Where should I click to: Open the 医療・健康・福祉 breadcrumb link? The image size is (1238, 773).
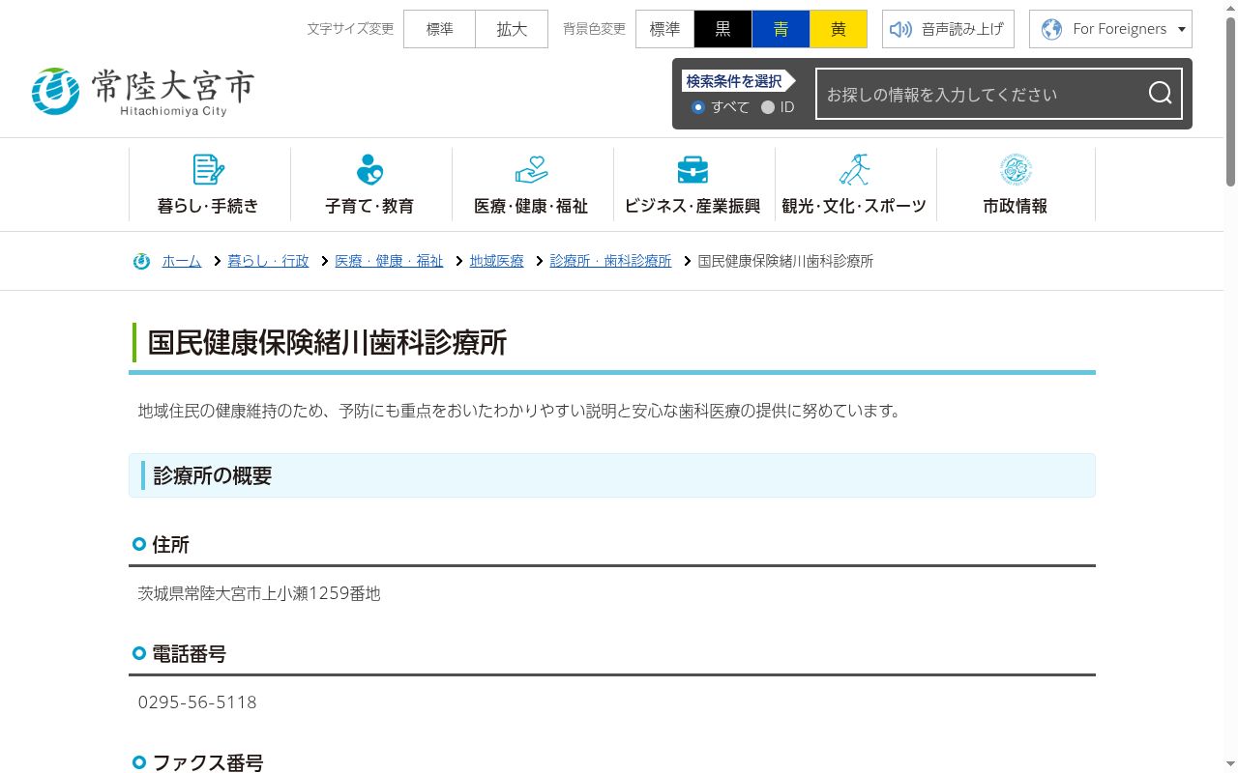[x=389, y=261]
